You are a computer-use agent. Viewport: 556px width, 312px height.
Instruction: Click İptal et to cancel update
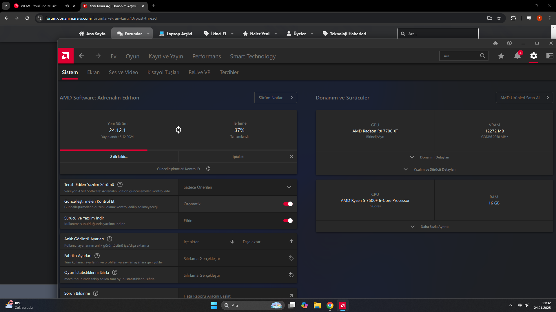(x=238, y=156)
